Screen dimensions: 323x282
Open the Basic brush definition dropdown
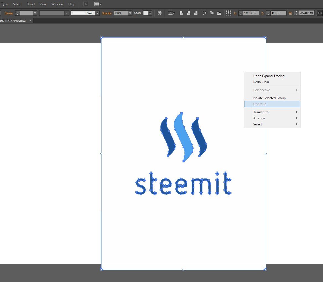[x=97, y=13]
